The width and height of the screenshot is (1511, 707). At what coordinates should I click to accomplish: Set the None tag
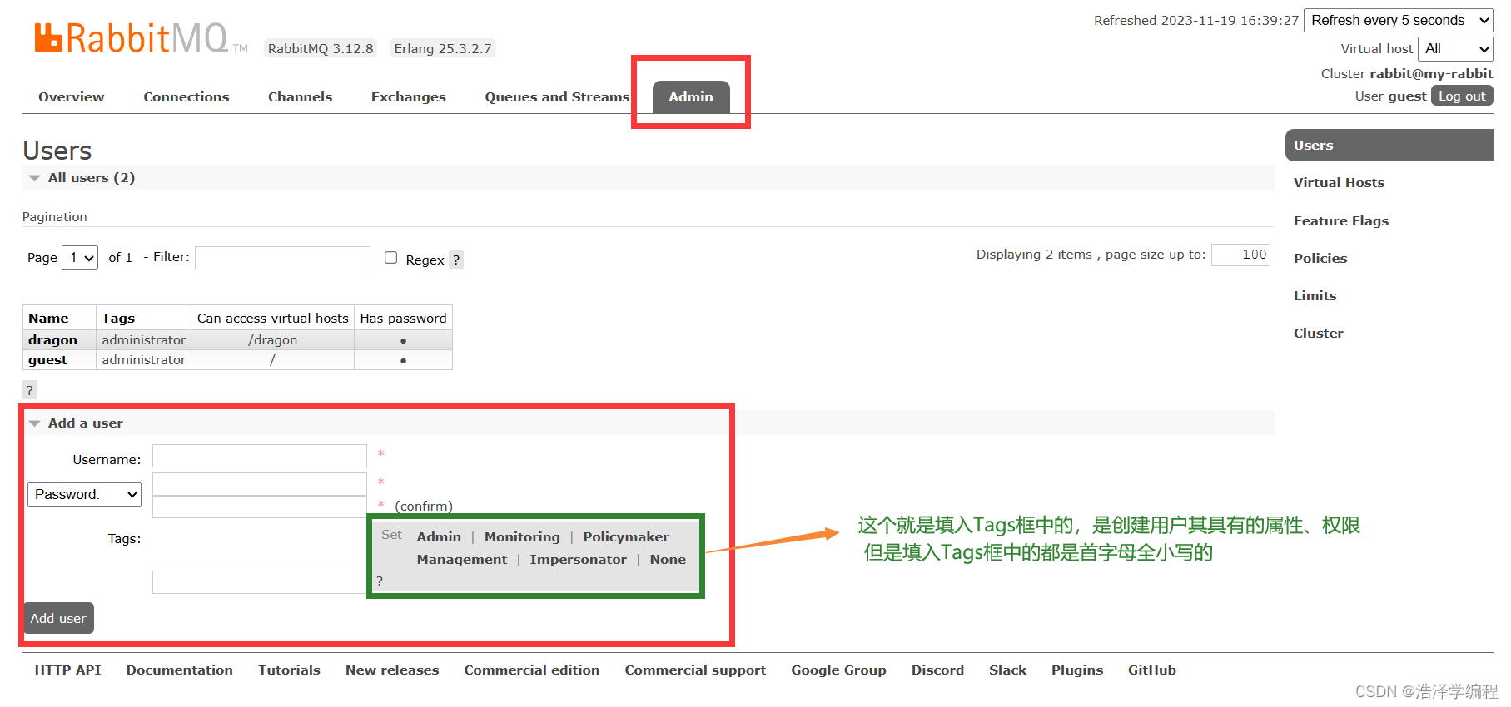668,560
